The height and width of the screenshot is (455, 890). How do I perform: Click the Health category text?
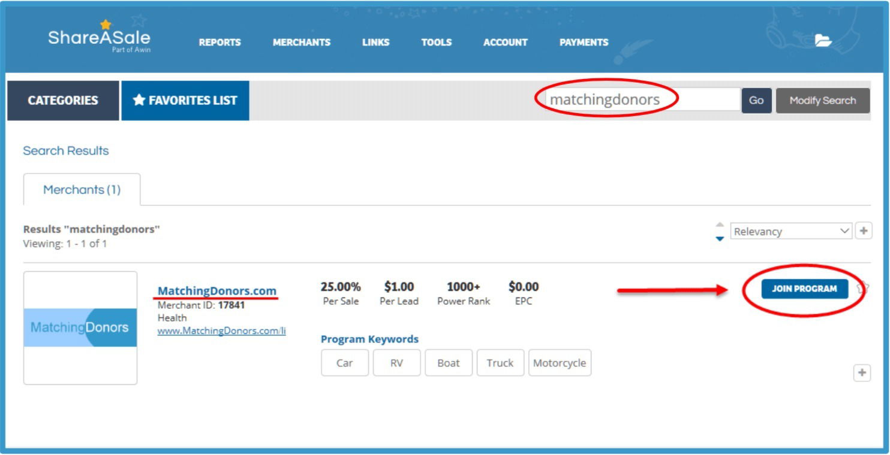pyautogui.click(x=172, y=318)
